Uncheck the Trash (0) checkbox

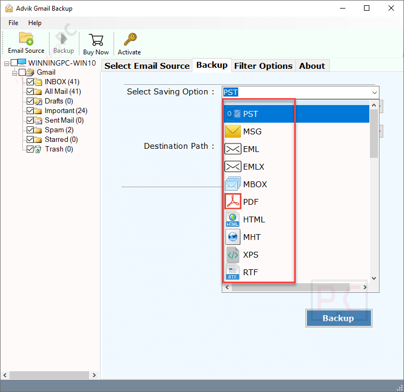coord(30,149)
